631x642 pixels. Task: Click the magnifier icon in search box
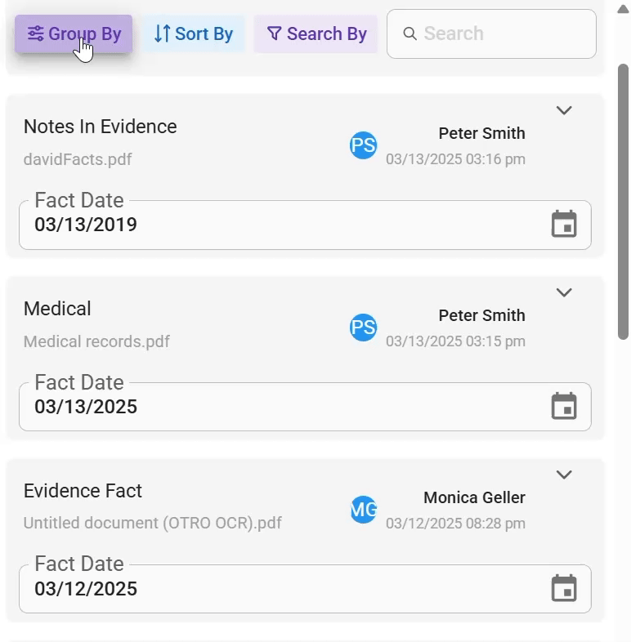[409, 34]
